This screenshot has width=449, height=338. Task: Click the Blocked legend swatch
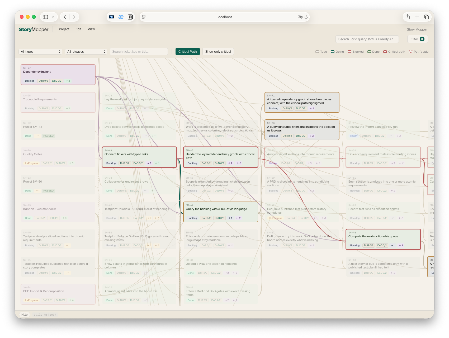[x=349, y=52]
